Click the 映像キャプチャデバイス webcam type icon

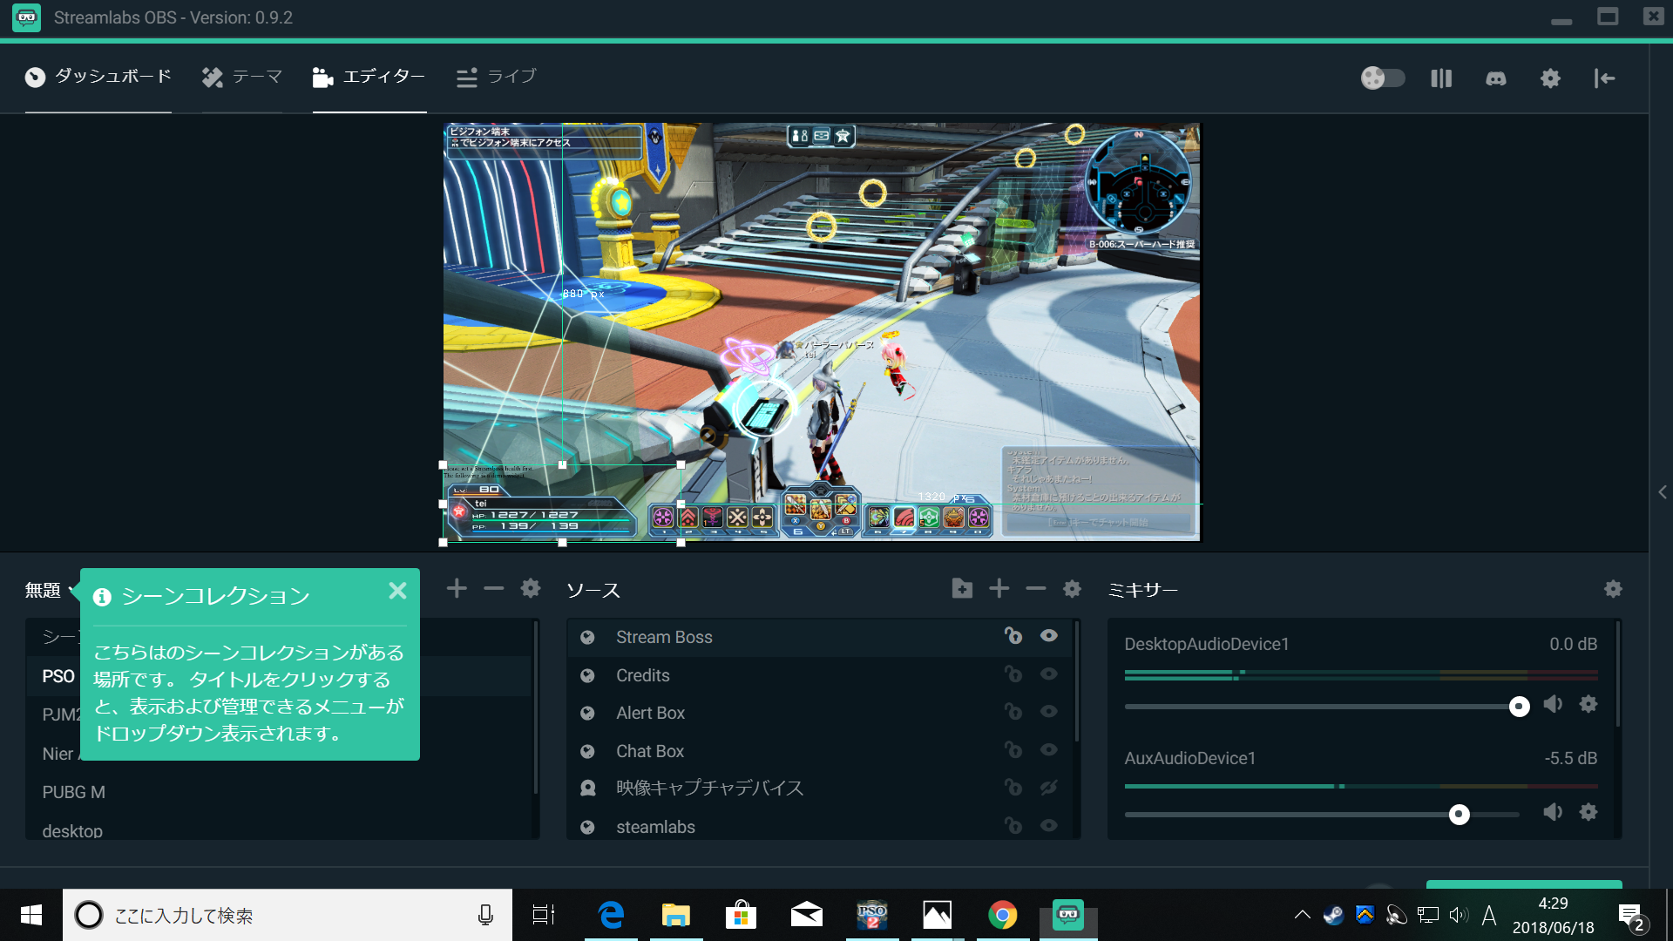tap(587, 789)
